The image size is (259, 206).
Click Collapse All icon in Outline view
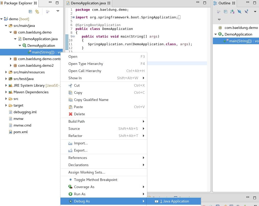click(x=225, y=12)
